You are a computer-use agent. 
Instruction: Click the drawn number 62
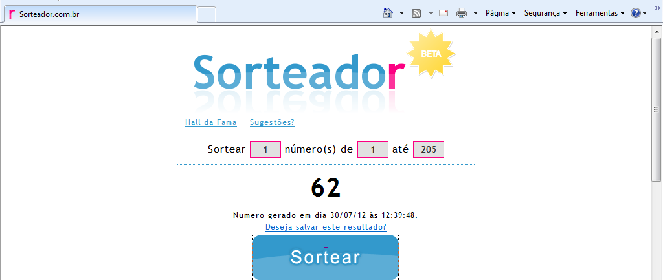pyautogui.click(x=326, y=188)
